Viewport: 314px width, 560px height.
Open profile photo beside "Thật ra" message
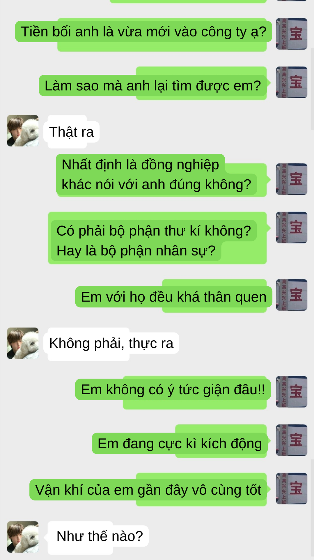coord(23,131)
